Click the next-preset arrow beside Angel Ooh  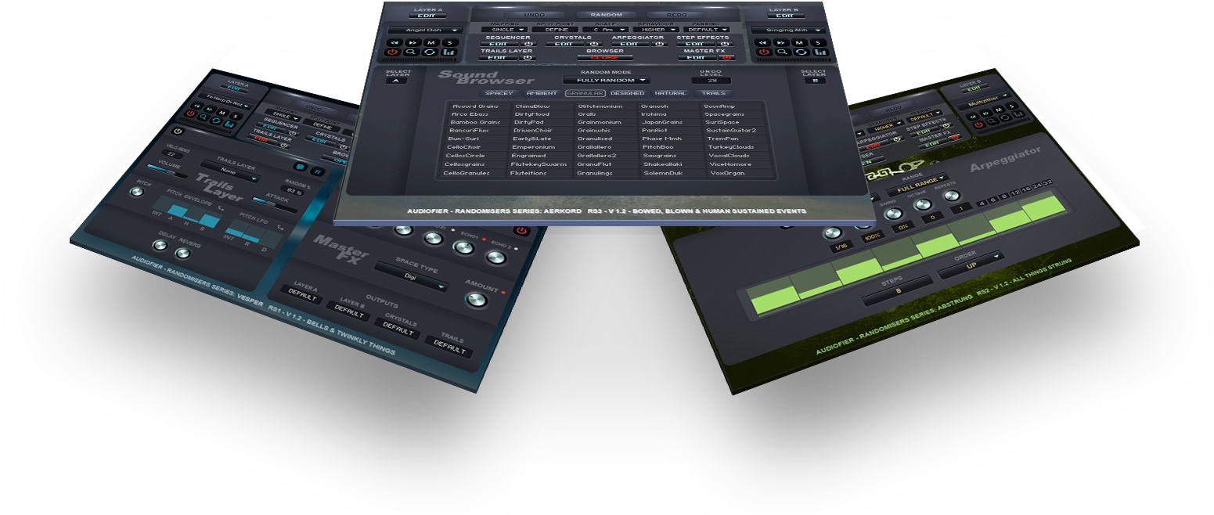[412, 42]
